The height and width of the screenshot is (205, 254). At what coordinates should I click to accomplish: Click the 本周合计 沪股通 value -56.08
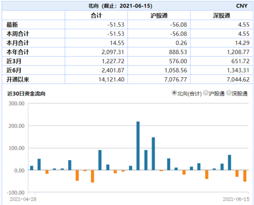pos(179,34)
